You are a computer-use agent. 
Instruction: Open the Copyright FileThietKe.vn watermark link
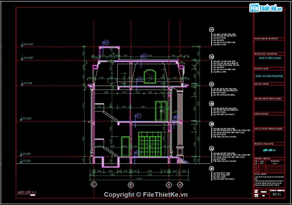click(x=145, y=195)
